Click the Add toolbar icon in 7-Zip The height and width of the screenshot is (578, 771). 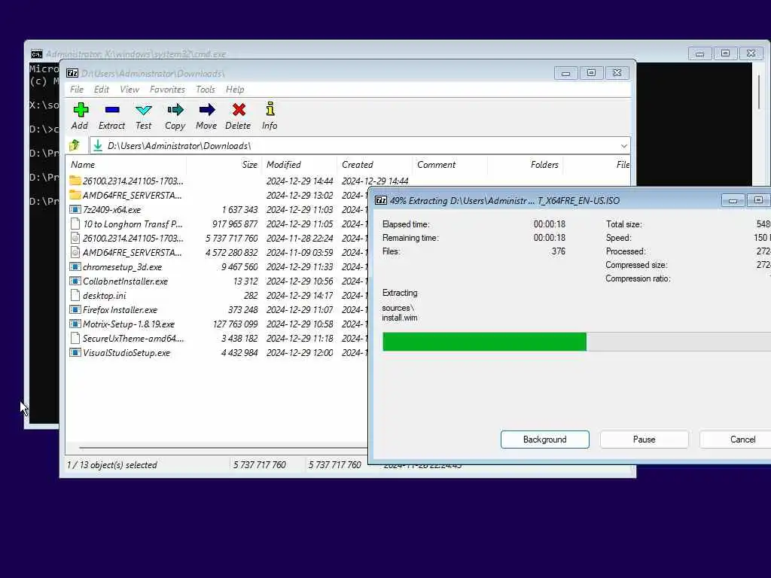(81, 110)
